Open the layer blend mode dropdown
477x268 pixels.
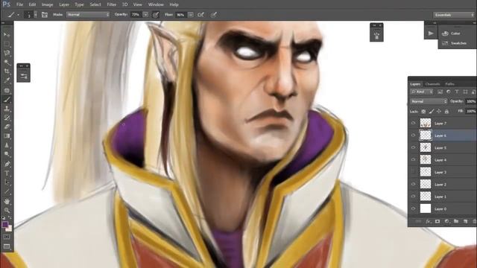click(x=429, y=101)
